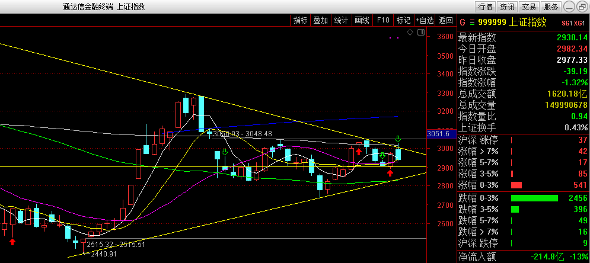Viewport: 590px width, 263px height.
Task: Click the 叠加 overlay button
Action: tap(321, 20)
